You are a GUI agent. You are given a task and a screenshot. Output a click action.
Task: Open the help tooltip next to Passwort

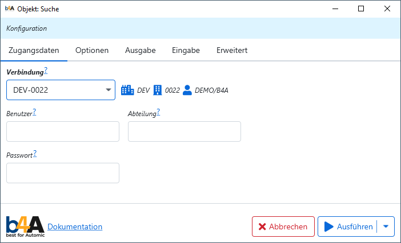point(35,154)
